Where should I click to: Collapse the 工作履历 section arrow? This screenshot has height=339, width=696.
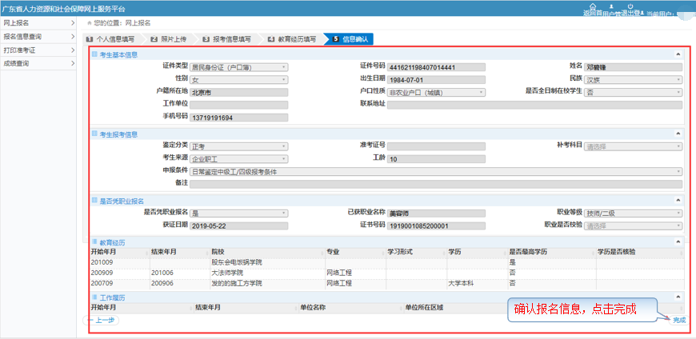(x=678, y=297)
